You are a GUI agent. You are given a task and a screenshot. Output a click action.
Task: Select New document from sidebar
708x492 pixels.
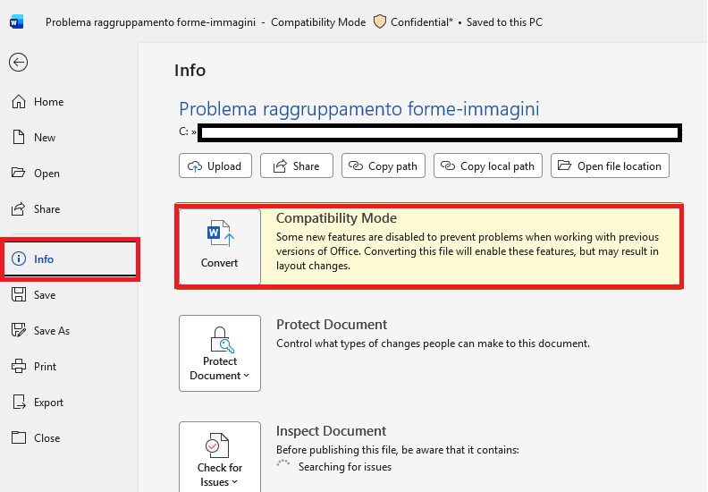(34, 138)
